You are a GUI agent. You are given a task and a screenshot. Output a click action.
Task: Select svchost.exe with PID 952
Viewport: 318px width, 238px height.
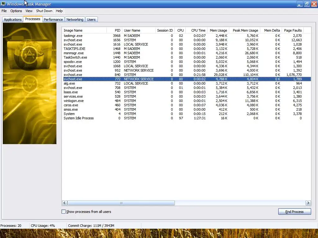(x=186, y=70)
